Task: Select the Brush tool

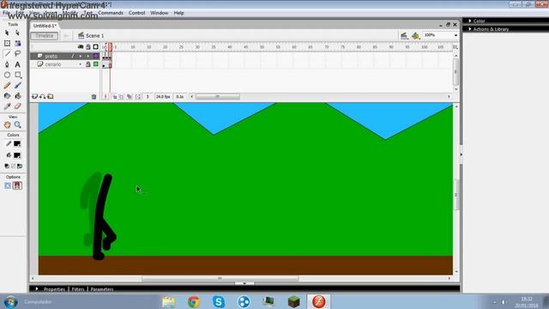Action: (x=17, y=85)
